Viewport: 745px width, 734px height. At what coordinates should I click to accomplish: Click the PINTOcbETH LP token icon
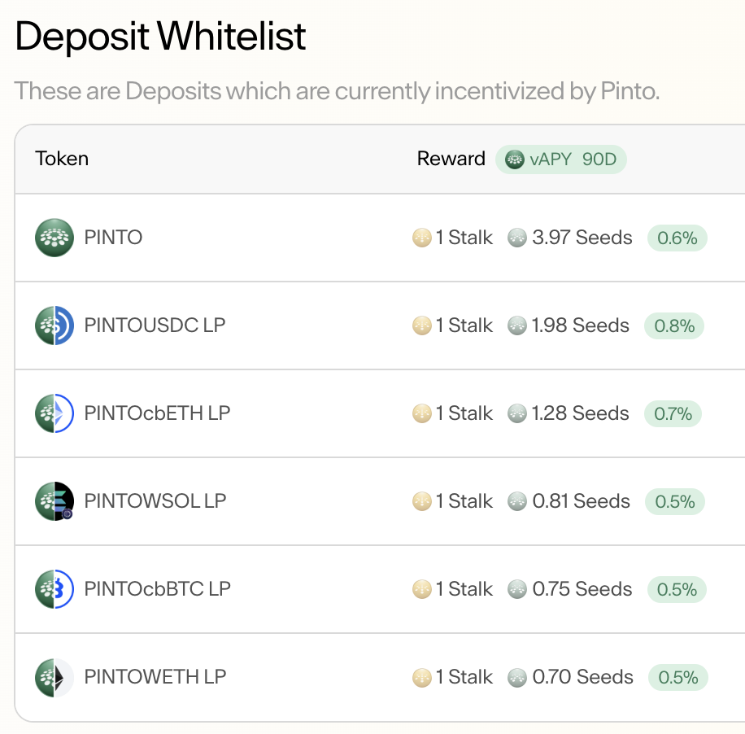point(54,413)
